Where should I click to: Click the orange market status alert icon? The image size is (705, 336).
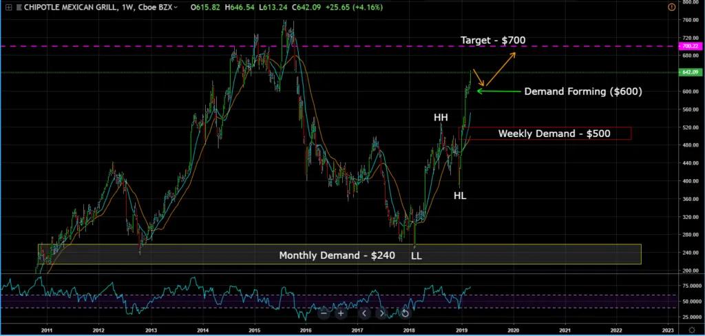672,7
